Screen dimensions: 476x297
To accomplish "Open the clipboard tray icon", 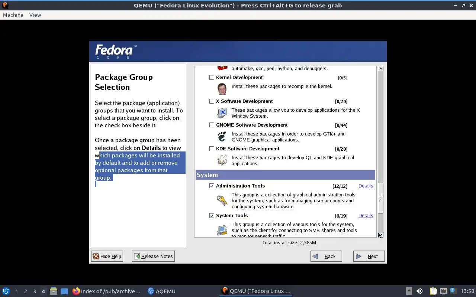I will (x=433, y=291).
